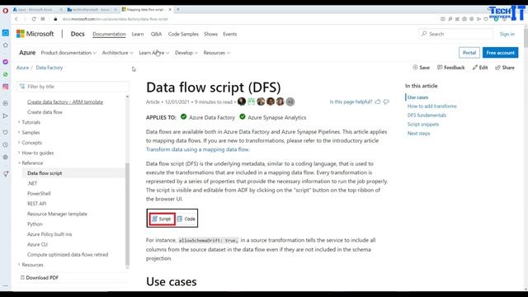Open Messenger in the Opera sidebar
This screenshot has height=297, width=528.
tap(6, 62)
